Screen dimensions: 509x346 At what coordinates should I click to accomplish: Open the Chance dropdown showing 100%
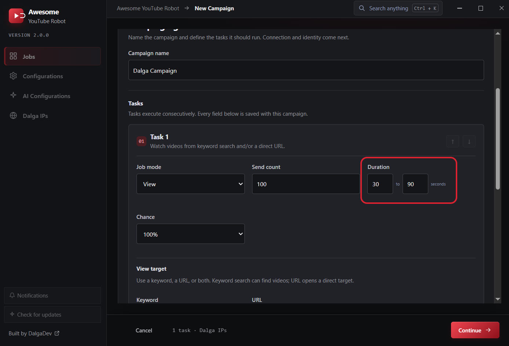click(190, 234)
